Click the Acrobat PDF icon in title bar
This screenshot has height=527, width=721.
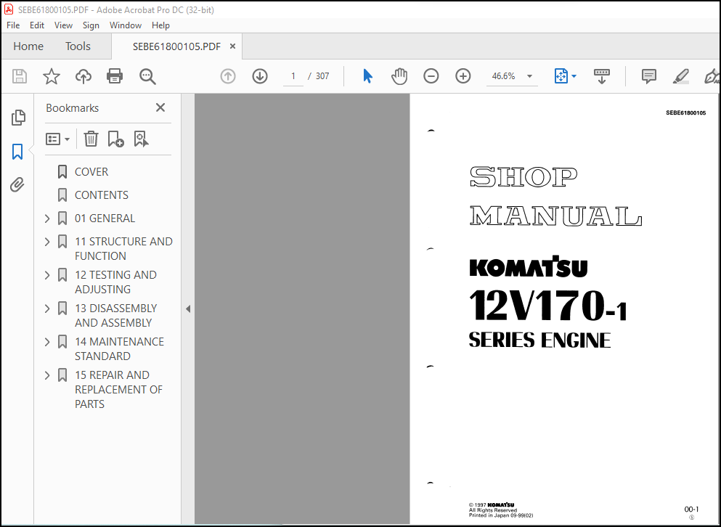tap(9, 9)
